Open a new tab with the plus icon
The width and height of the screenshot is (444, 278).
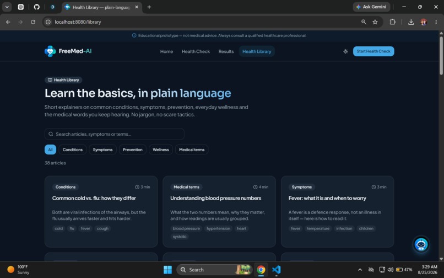coord(149,7)
